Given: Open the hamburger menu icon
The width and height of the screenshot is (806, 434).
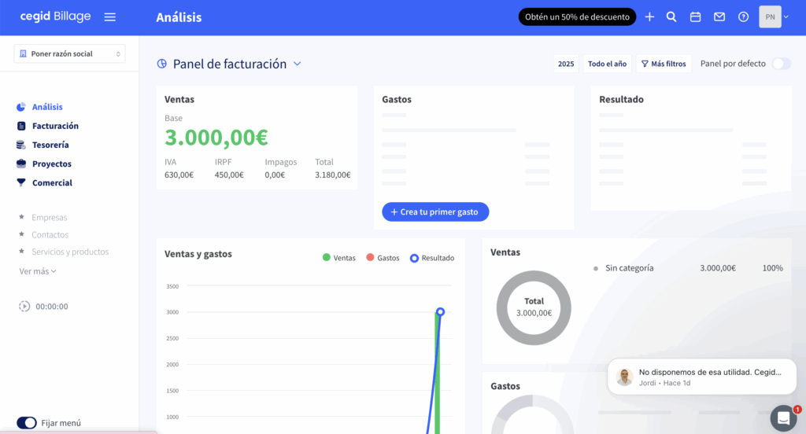Looking at the screenshot, I should pyautogui.click(x=110, y=17).
